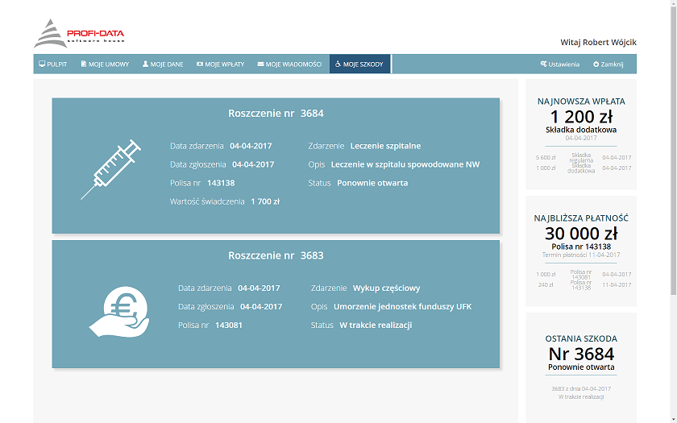The width and height of the screenshot is (677, 423).
Task: Click policy number 143138 in claim 3684
Action: pos(221,183)
